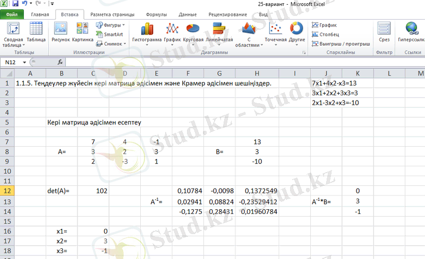Click the Таблица insert table icon
Screen dimensions: 425x259
(36, 32)
